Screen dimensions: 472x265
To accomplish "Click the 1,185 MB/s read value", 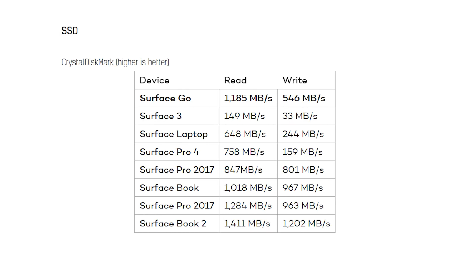I will [x=248, y=98].
